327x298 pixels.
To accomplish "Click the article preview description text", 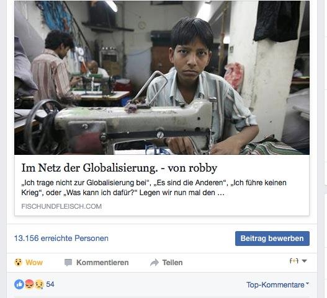I will pos(154,188).
